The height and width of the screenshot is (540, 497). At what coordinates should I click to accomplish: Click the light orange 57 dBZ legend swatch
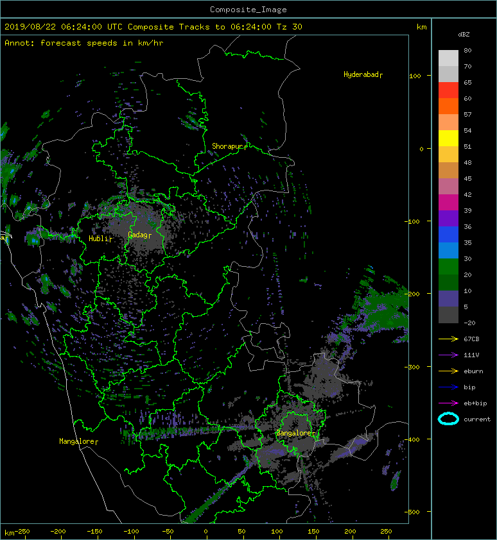448,122
